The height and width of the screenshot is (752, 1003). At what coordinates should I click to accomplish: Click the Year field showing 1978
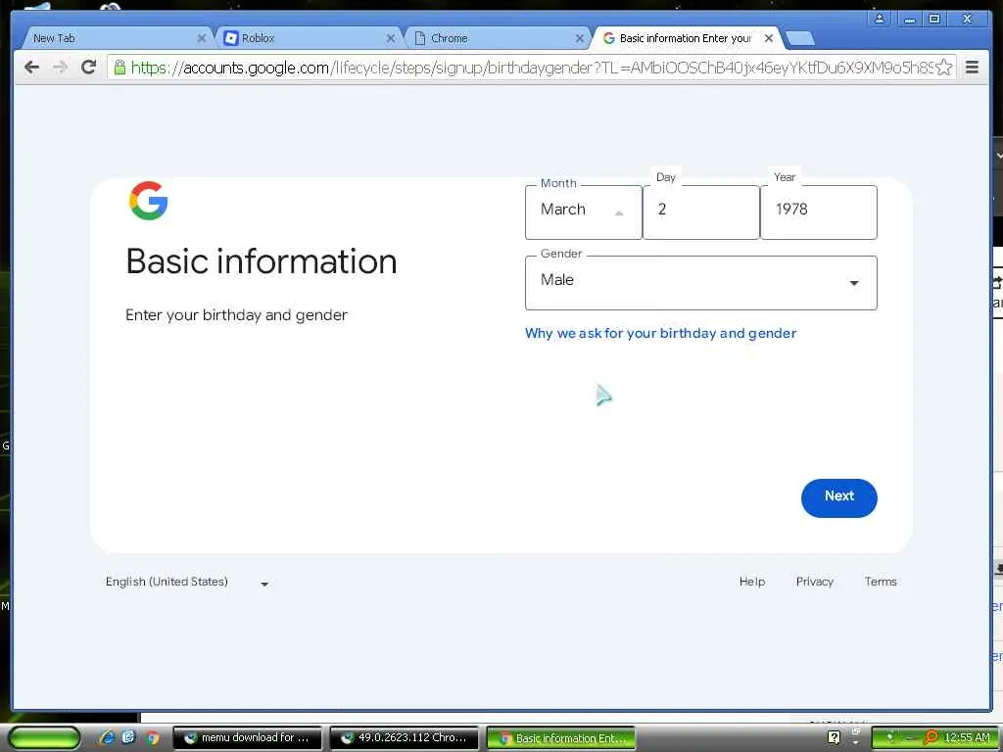pos(818,212)
